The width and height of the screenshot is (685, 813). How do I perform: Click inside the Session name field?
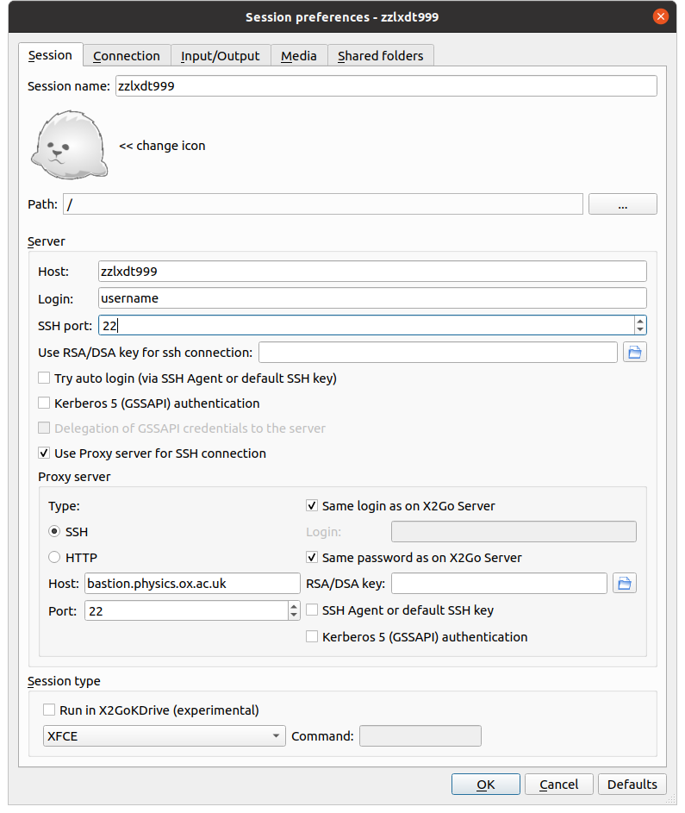[345, 85]
